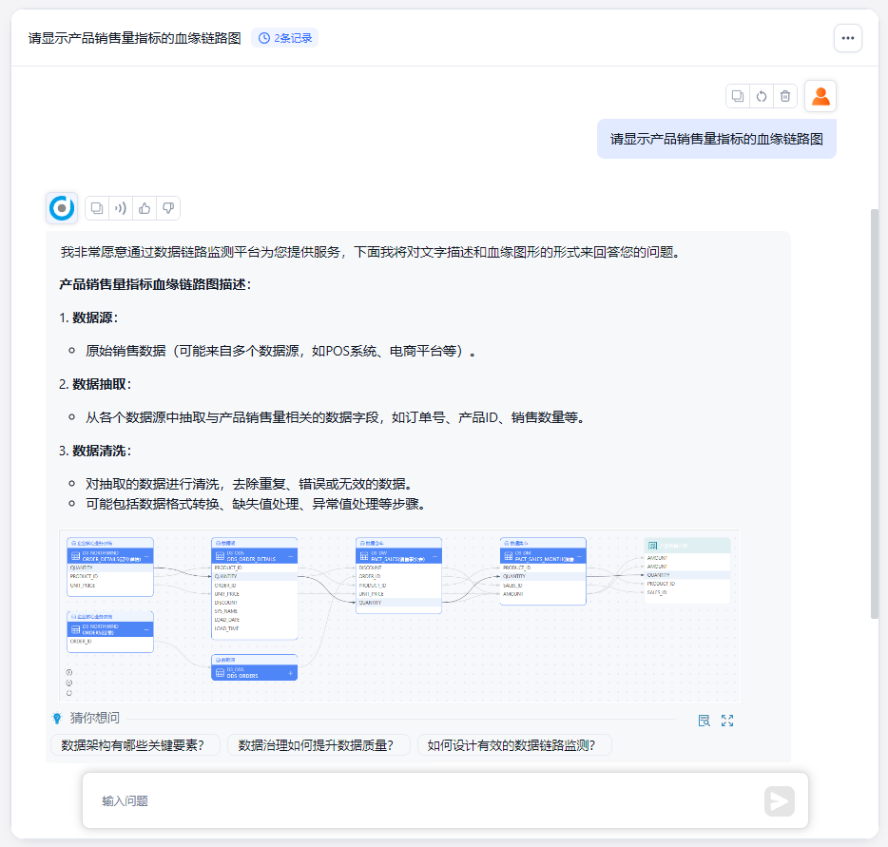
Task: Copy the user's question message
Action: (737, 96)
